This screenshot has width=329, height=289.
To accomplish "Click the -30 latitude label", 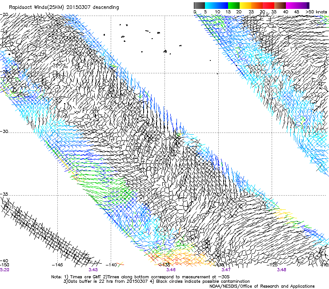I will pyautogui.click(x=4, y=131).
